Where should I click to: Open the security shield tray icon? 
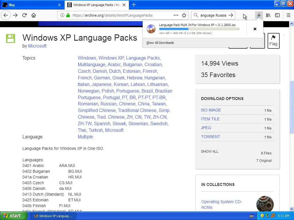click(262, 216)
